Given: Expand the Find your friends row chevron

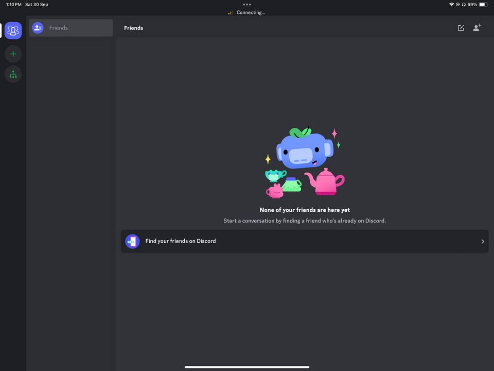Looking at the screenshot, I should point(482,241).
